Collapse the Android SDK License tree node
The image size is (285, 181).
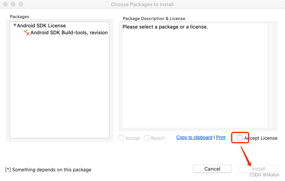click(15, 25)
